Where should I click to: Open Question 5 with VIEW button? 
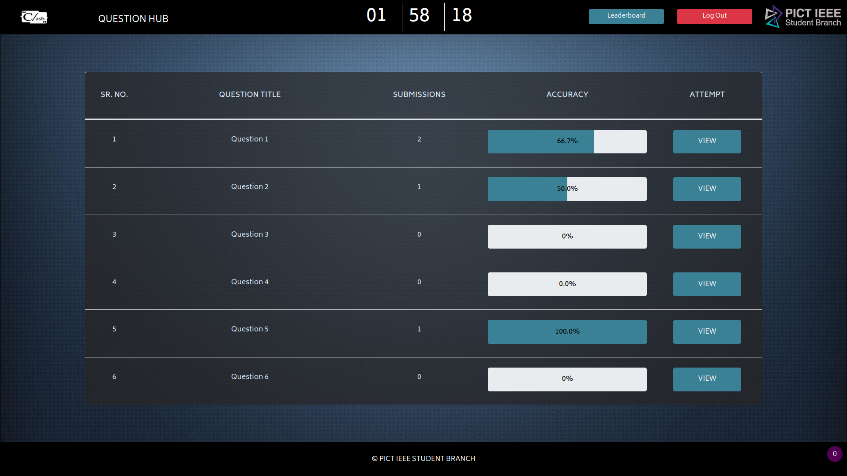point(707,332)
